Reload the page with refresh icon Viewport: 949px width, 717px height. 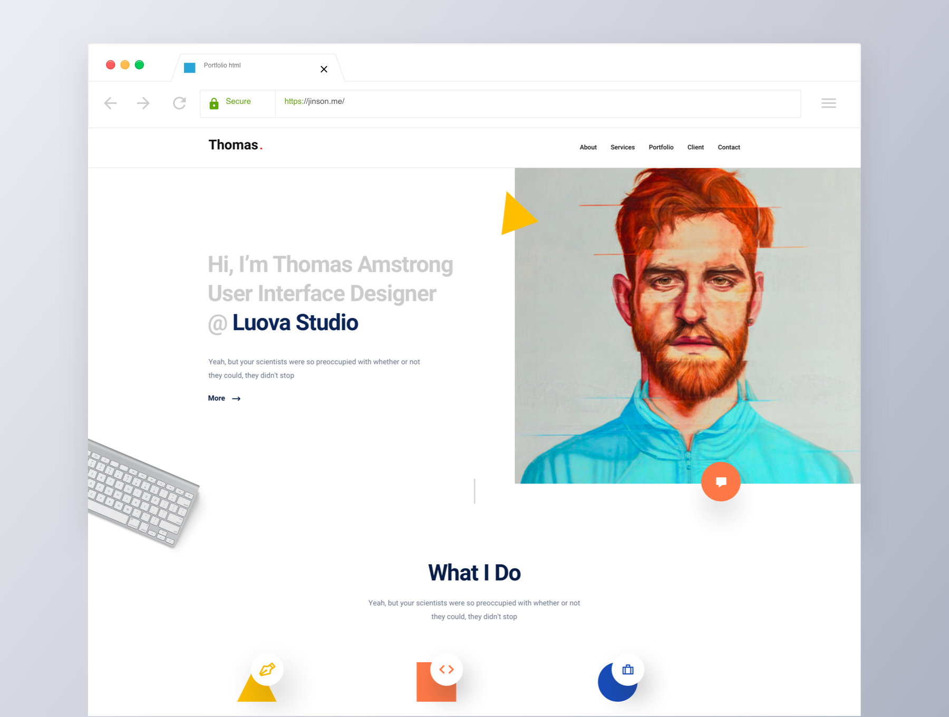click(179, 103)
